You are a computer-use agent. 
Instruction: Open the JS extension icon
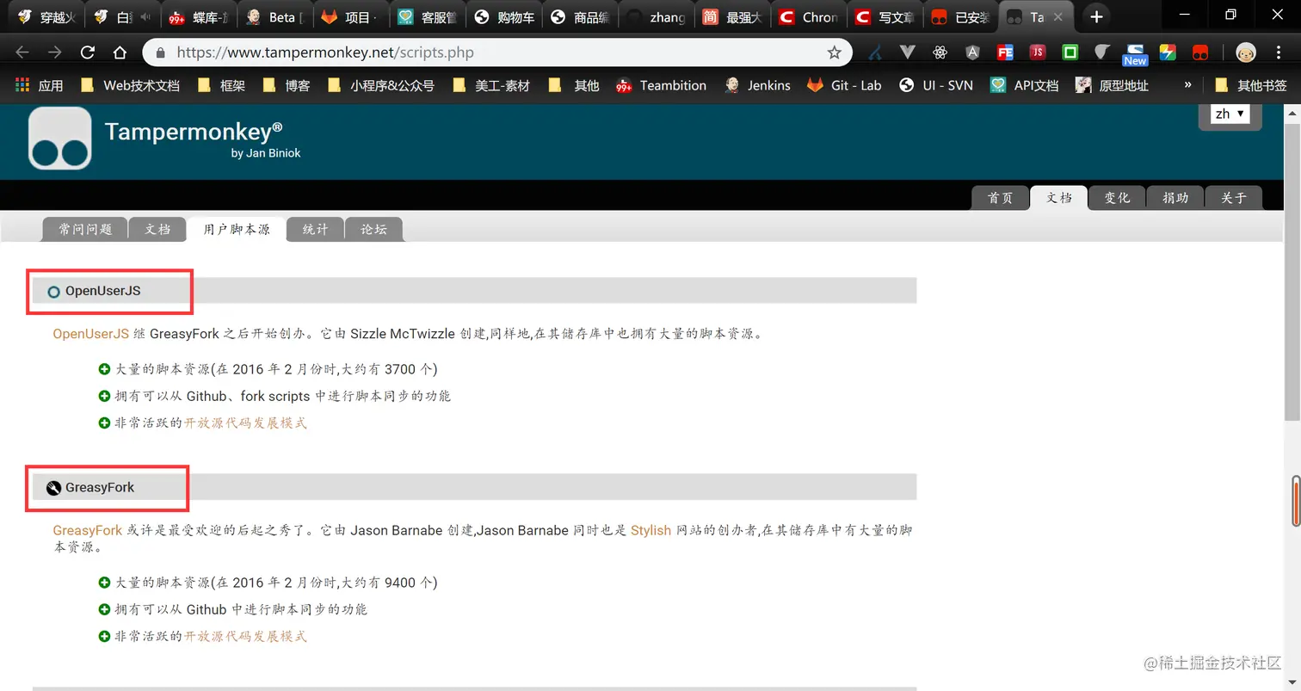1038,52
